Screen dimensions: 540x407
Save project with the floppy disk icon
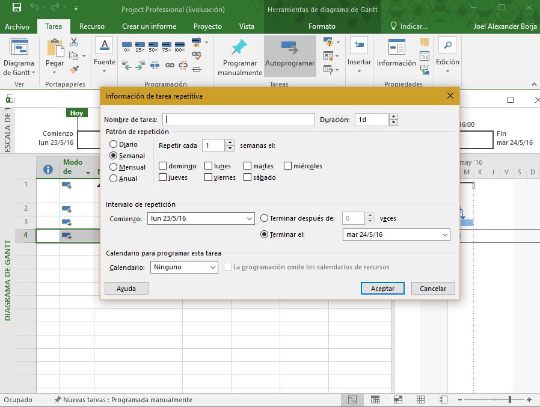point(16,8)
